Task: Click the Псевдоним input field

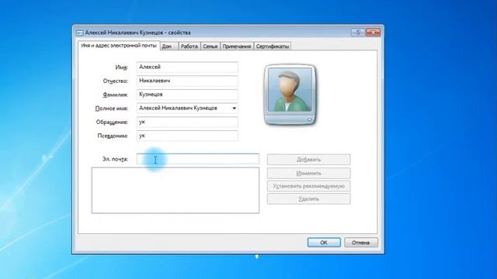Action: pyautogui.click(x=187, y=136)
